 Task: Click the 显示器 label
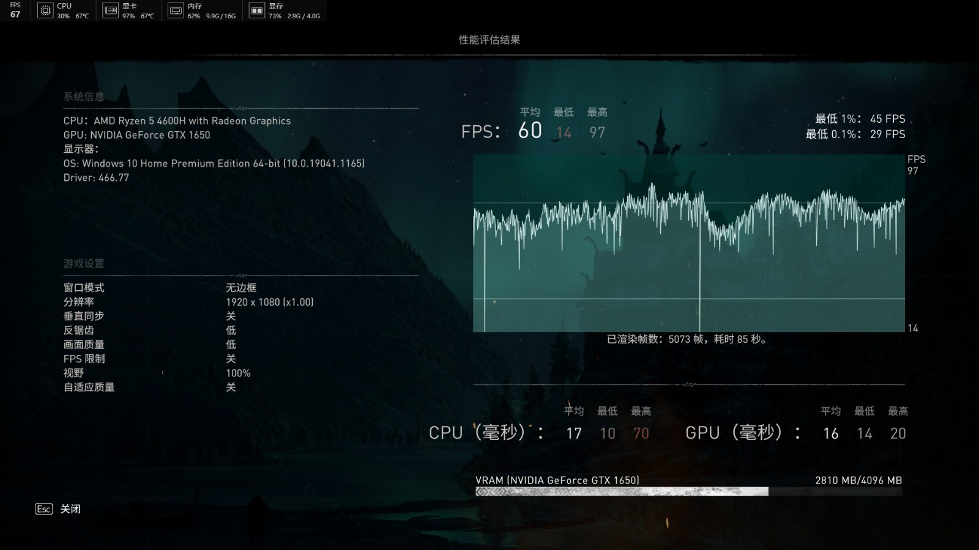81,149
